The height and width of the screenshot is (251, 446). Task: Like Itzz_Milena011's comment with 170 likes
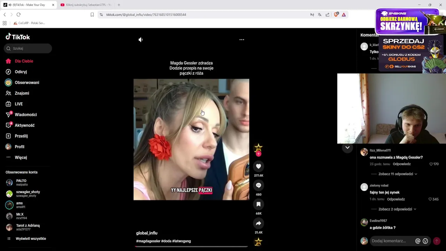[x=431, y=164]
